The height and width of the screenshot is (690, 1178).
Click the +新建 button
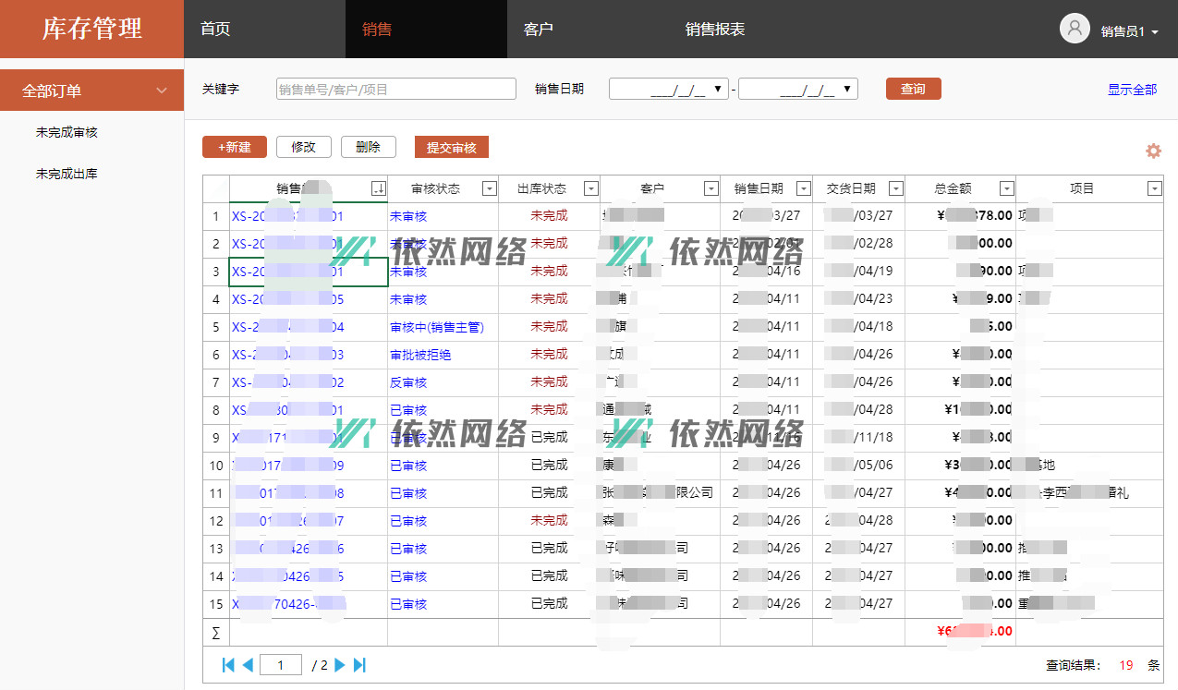pyautogui.click(x=234, y=147)
